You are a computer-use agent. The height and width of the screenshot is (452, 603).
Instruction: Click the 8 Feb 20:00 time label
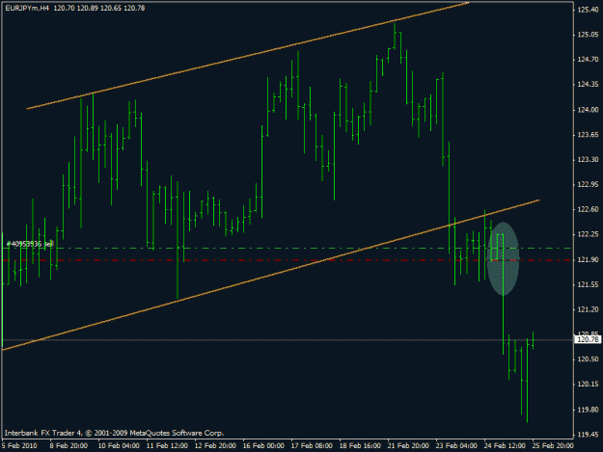coord(69,445)
